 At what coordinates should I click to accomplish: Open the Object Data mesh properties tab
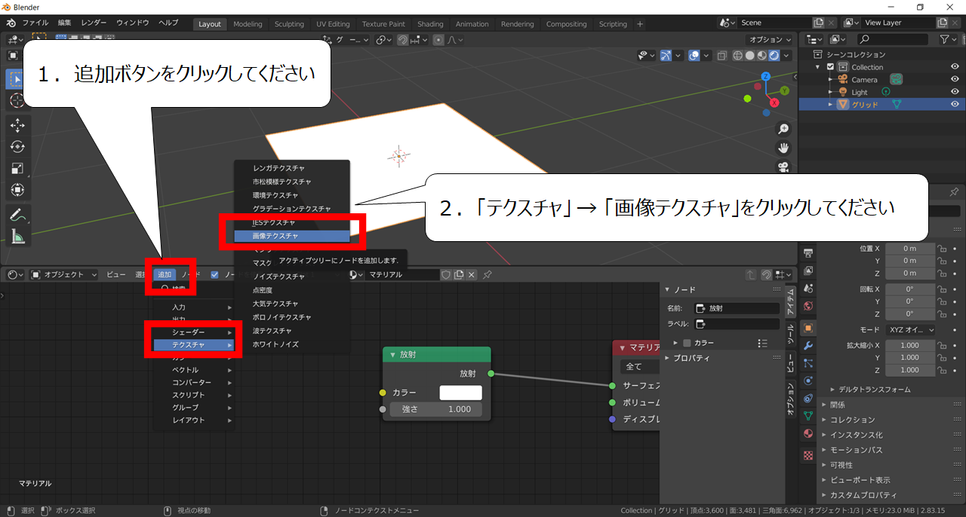point(808,415)
